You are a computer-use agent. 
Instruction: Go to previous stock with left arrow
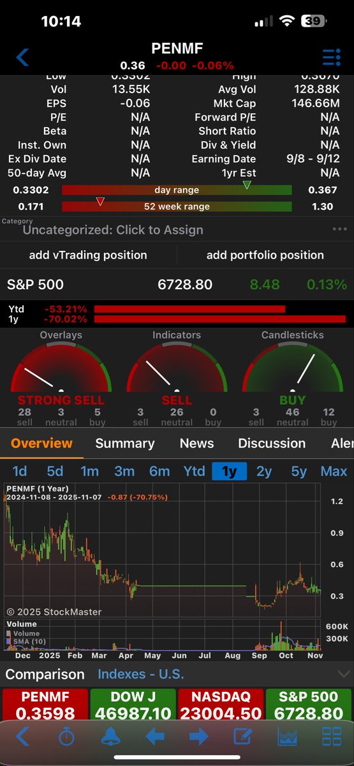pos(155,736)
